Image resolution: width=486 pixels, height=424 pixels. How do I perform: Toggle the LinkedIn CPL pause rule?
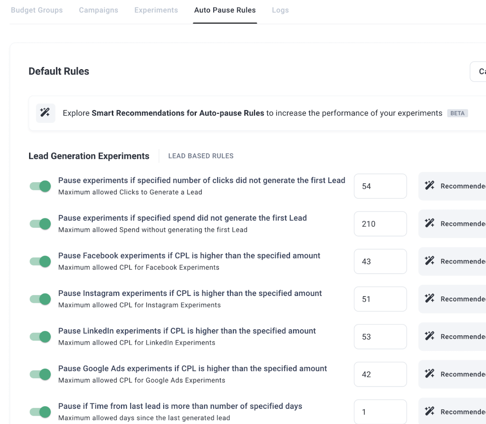point(40,336)
